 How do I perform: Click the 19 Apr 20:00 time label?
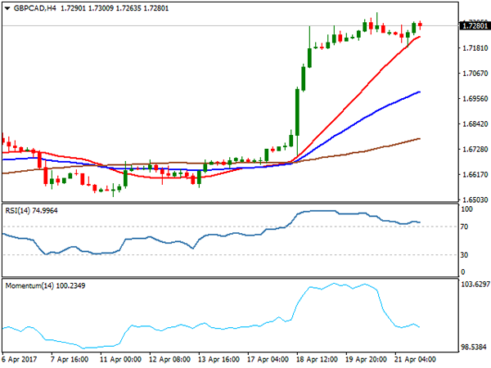[x=366, y=359]
